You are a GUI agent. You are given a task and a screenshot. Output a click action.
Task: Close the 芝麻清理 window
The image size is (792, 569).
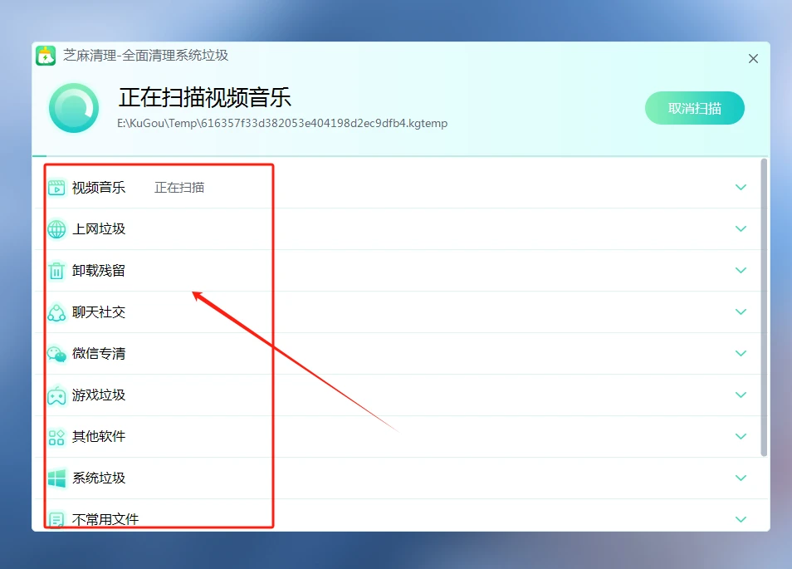coord(753,59)
